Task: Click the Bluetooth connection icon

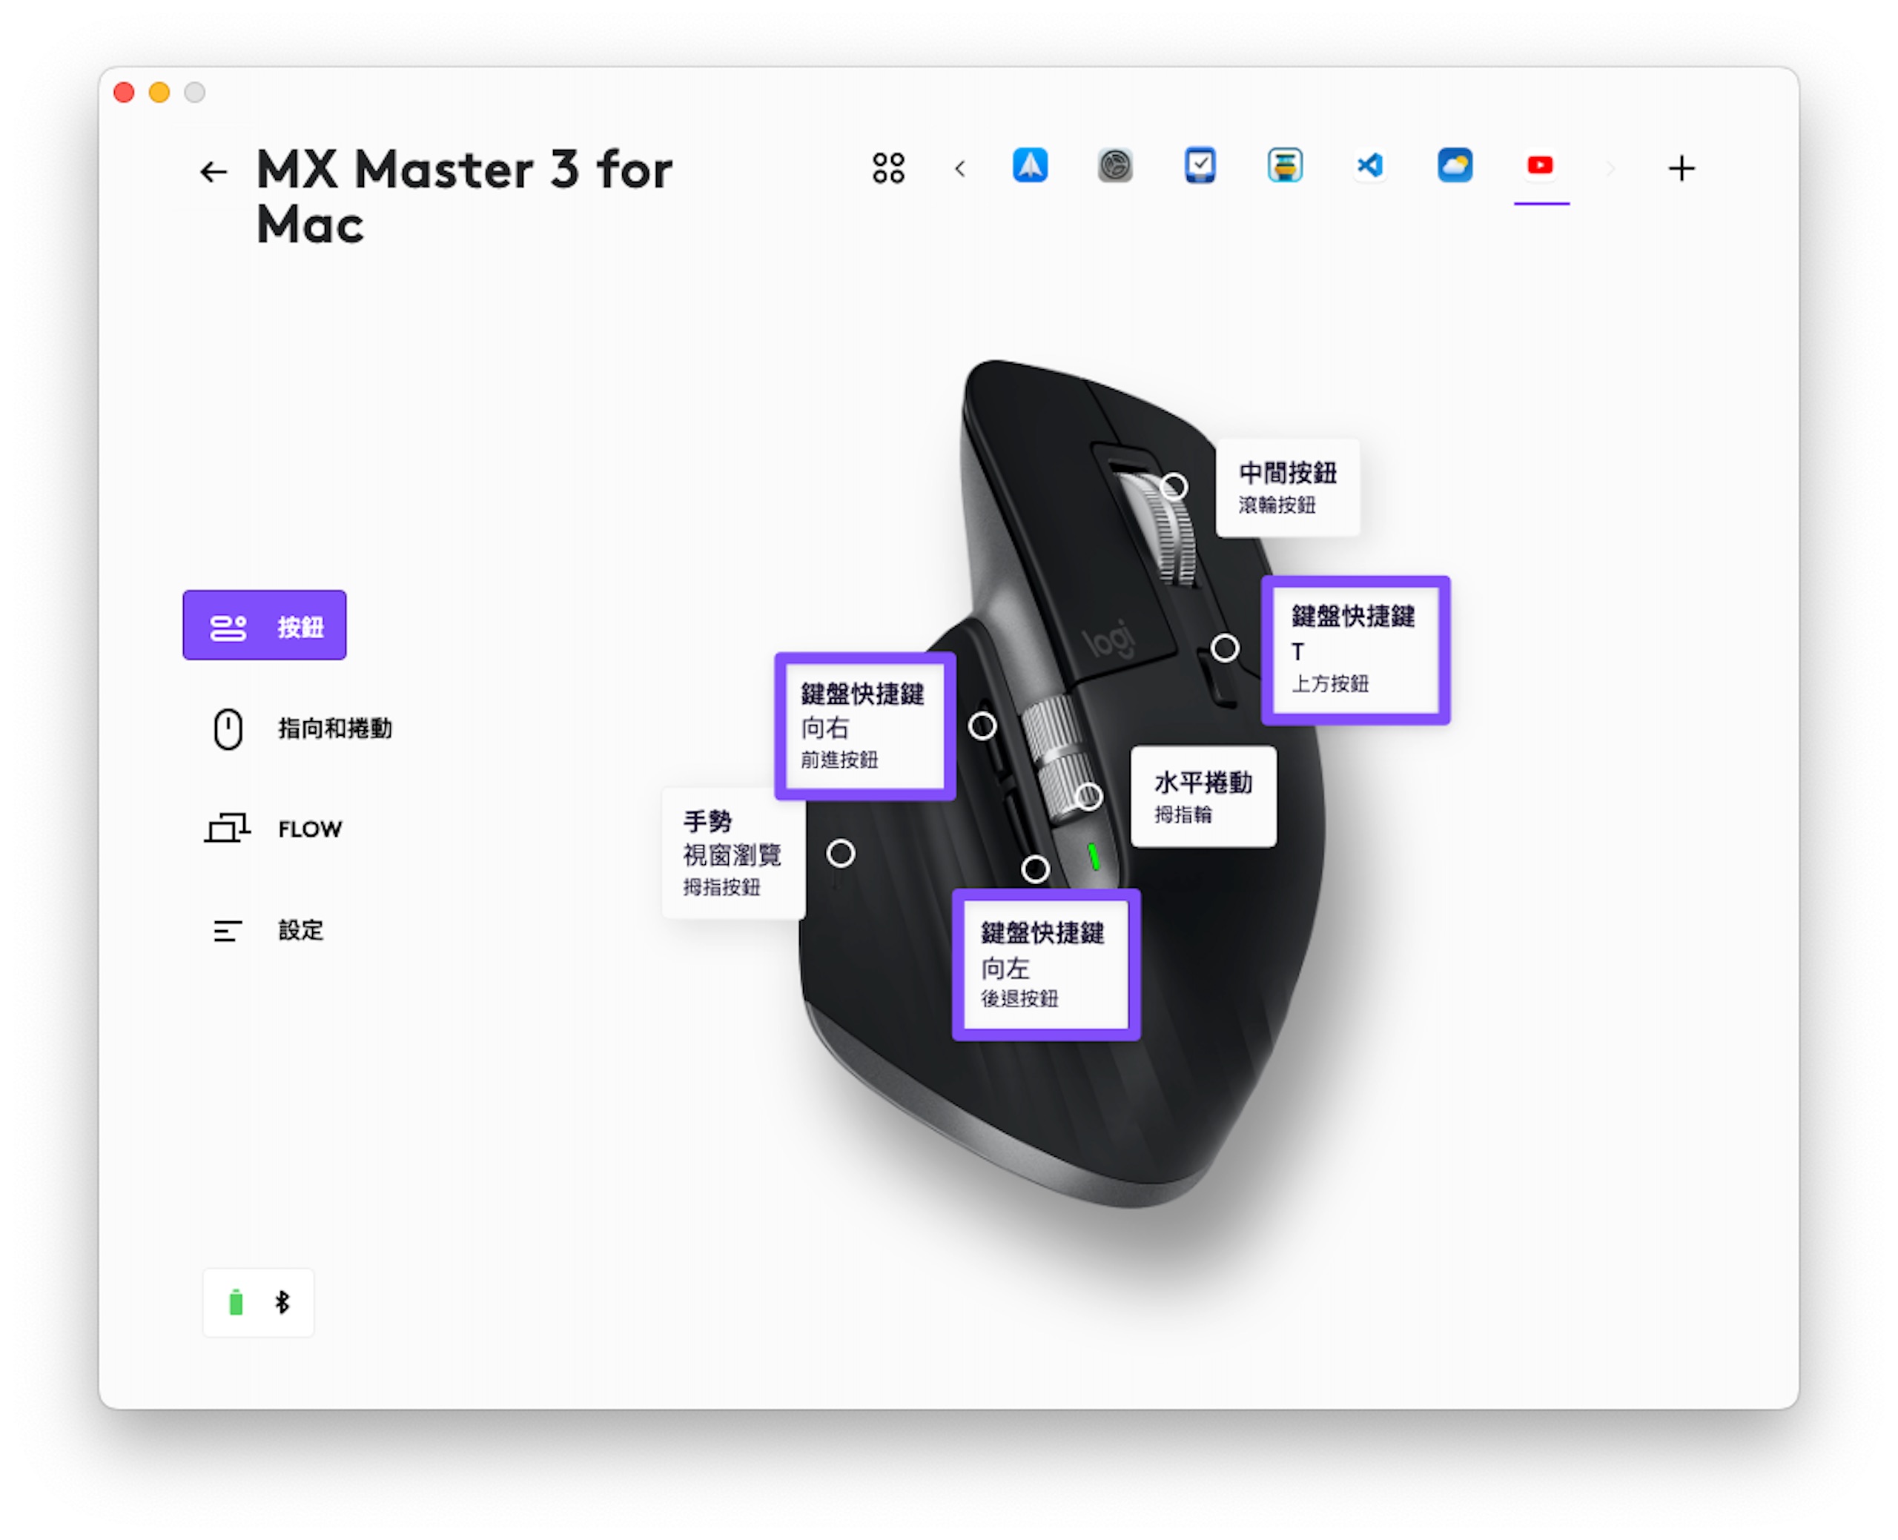Action: 282,1301
